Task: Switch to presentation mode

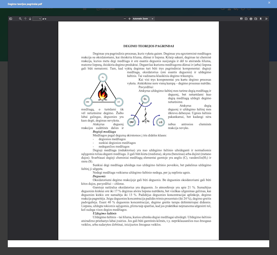Action: coord(241,19)
